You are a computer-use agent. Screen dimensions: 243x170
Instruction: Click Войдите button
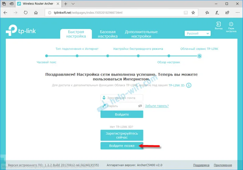coord(122,114)
